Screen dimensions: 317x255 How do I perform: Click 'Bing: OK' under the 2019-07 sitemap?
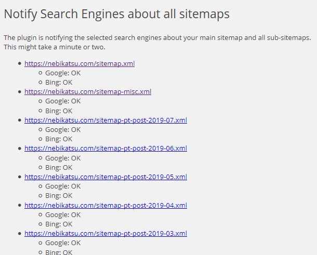[59, 139]
